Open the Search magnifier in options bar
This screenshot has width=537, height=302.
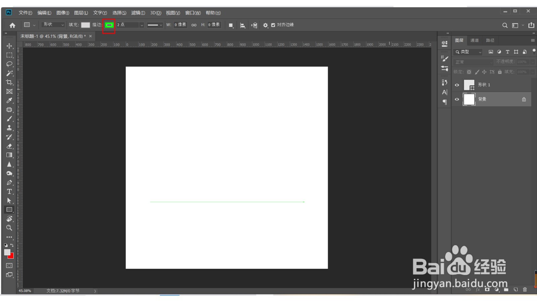(x=505, y=25)
